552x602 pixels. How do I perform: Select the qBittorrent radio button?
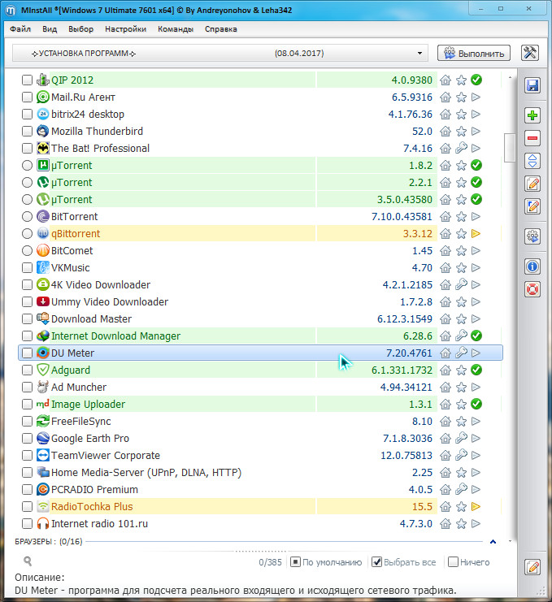tap(27, 233)
